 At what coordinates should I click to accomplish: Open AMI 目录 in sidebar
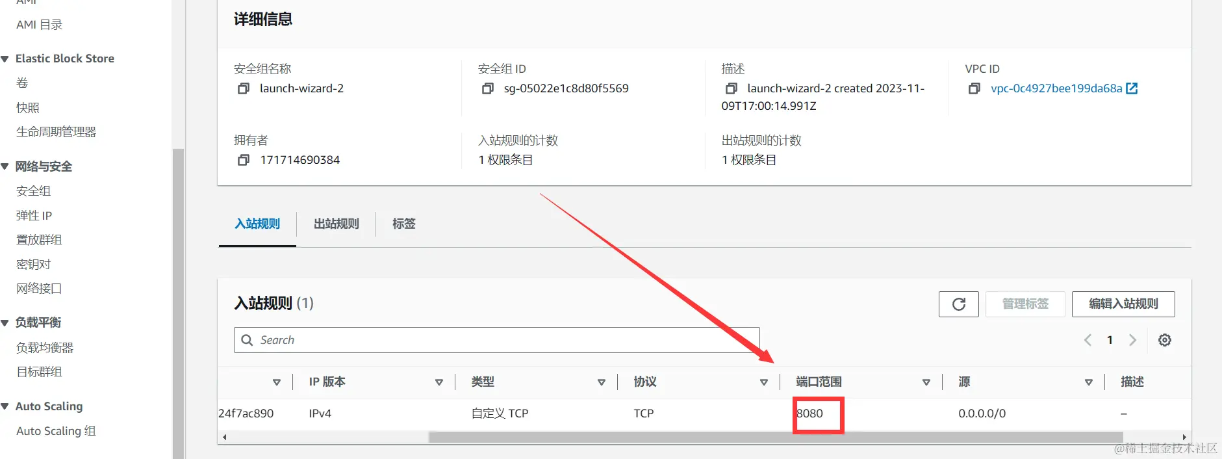(40, 25)
